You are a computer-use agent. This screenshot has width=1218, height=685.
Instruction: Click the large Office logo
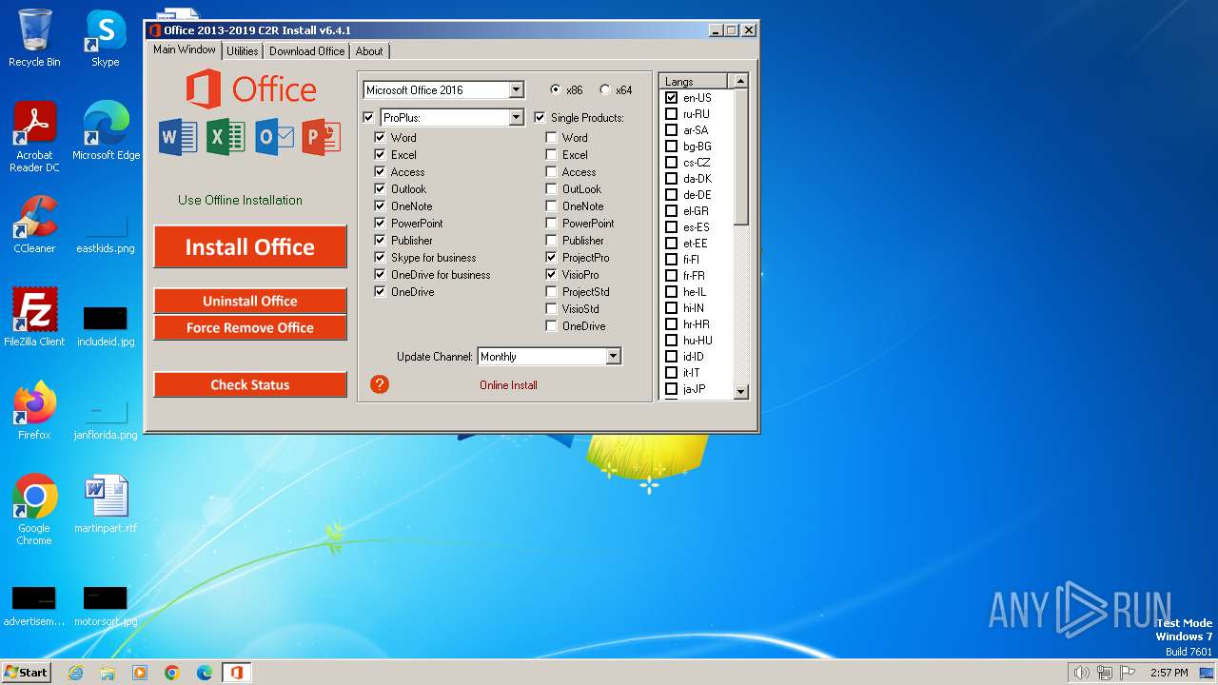tap(250, 90)
